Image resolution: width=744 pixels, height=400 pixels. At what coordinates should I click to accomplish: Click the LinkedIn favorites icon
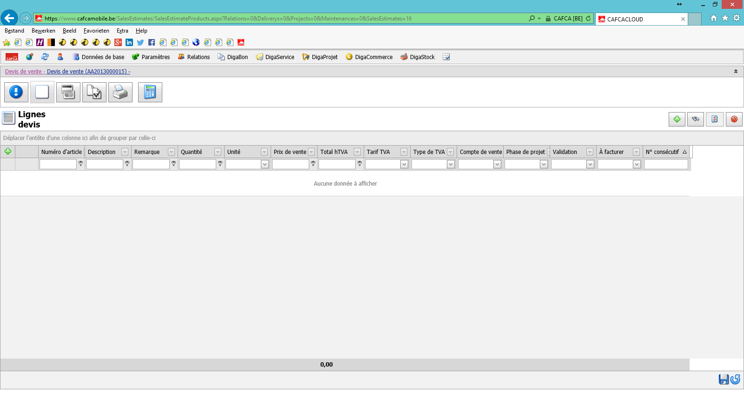tap(129, 42)
